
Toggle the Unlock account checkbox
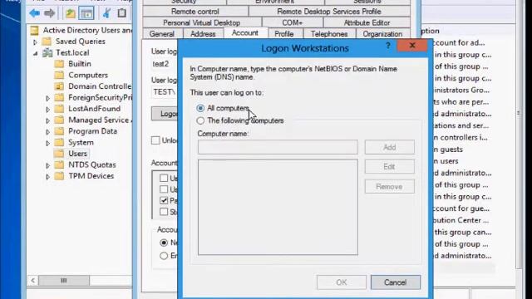(x=155, y=140)
